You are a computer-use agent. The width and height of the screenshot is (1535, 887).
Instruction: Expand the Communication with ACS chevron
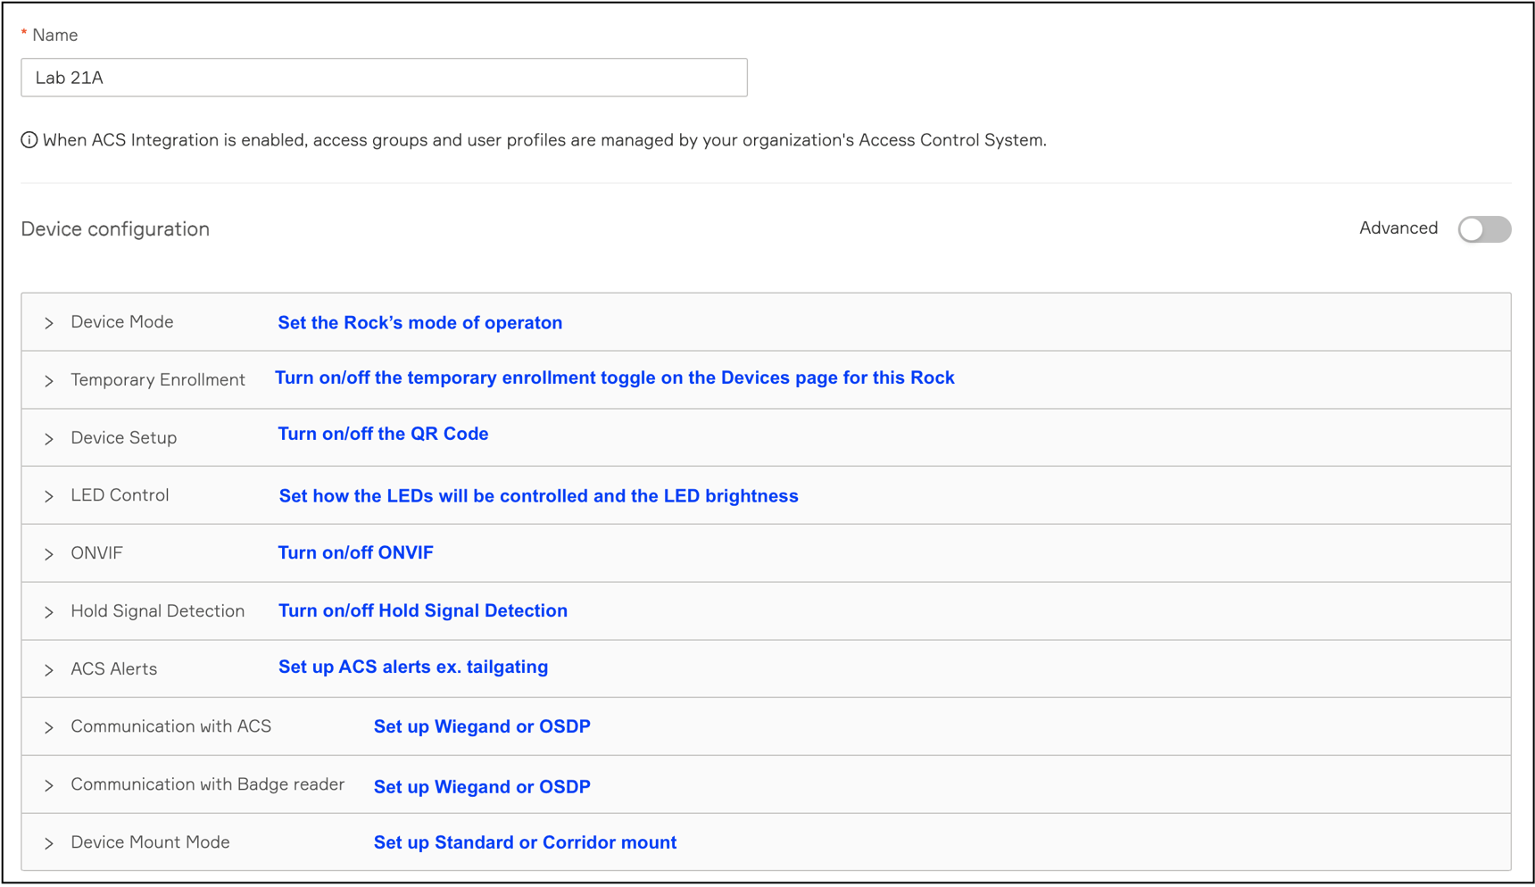49,728
